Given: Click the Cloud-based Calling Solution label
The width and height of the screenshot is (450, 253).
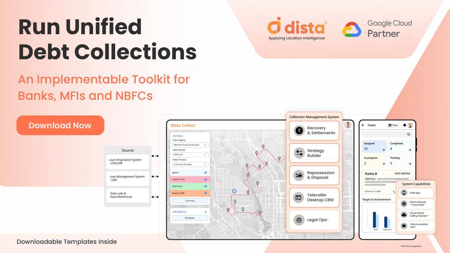Looking at the screenshot, I should tap(419, 214).
